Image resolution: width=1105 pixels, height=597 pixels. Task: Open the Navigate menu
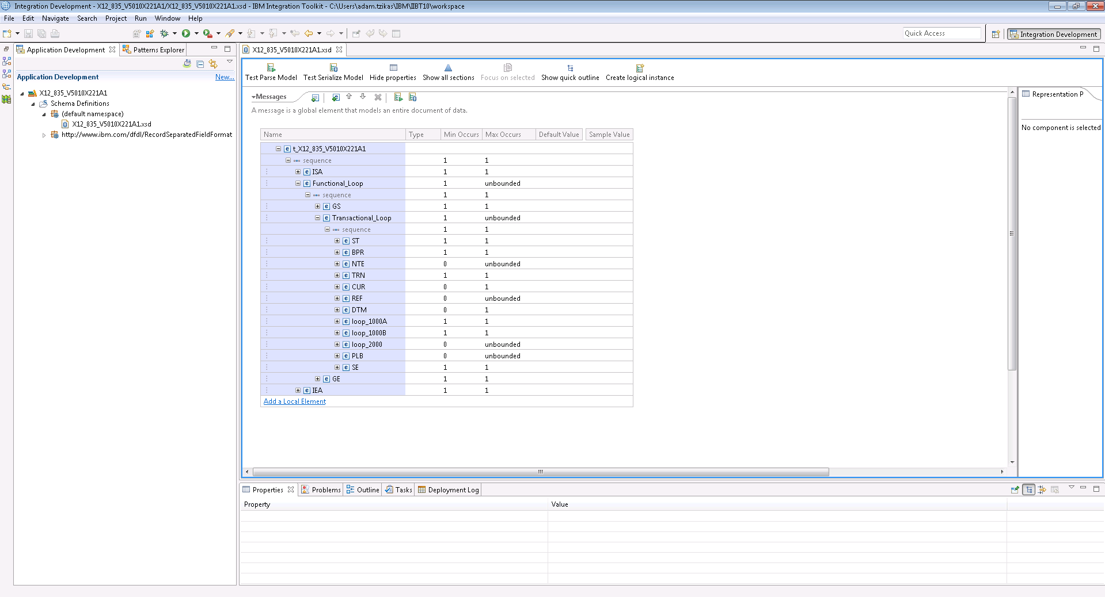coord(55,18)
